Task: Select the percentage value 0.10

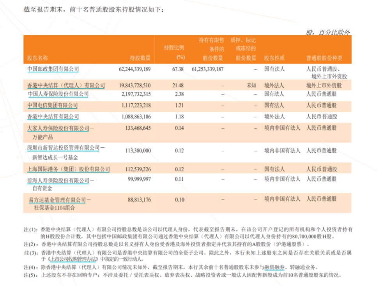Action: coord(180,200)
